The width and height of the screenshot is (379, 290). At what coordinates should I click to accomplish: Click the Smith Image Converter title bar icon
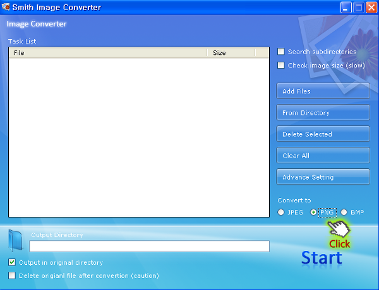(6, 7)
